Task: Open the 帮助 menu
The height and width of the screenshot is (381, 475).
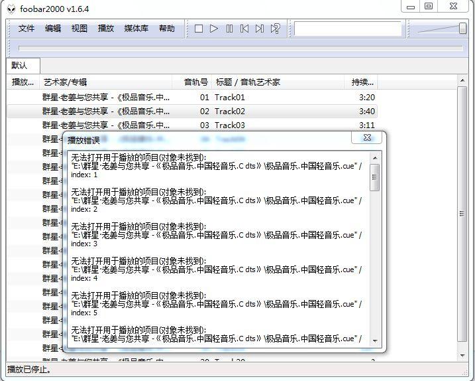Action: pos(167,29)
